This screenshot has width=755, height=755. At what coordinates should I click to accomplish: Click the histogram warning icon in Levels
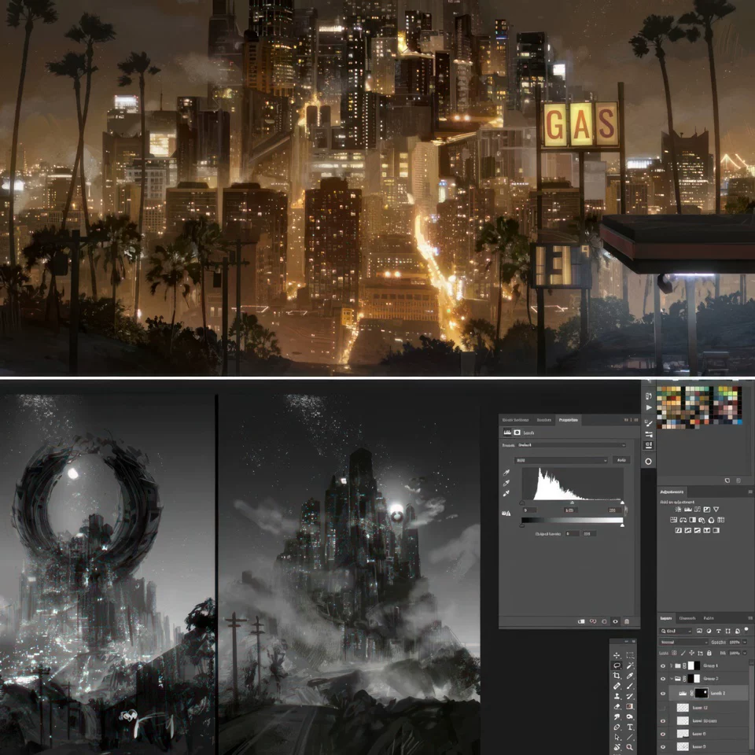click(506, 514)
